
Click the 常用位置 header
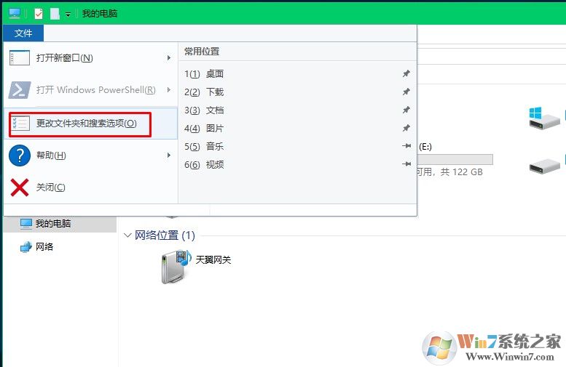[202, 52]
